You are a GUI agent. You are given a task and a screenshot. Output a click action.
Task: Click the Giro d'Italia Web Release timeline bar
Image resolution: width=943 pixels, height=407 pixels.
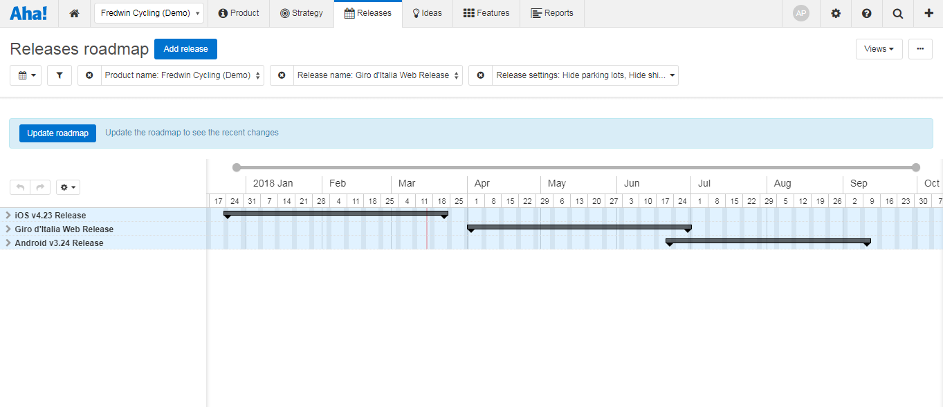tap(579, 227)
